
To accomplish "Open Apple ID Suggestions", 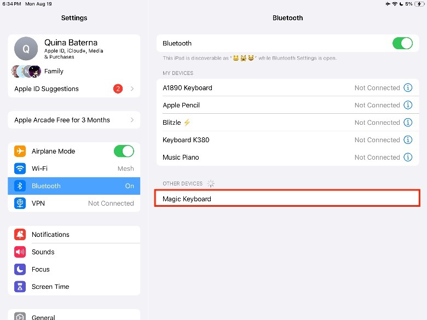I will pyautogui.click(x=74, y=89).
